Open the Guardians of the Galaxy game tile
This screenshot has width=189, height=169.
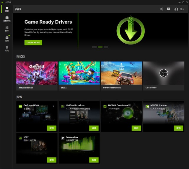point(37,76)
